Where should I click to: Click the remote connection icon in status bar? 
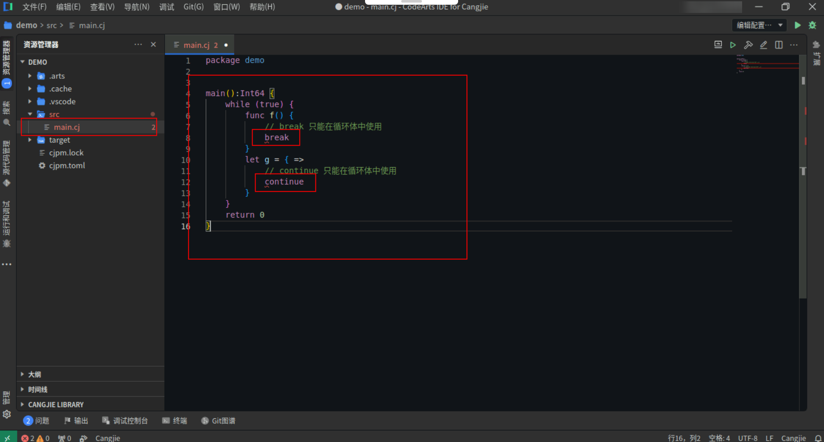(8, 437)
